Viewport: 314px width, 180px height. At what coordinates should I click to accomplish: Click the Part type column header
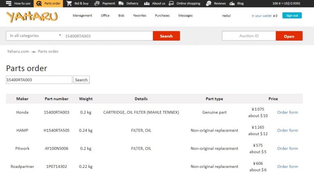[214, 99]
